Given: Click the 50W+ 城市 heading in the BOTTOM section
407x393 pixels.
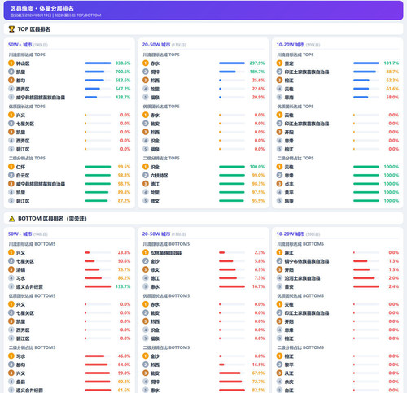Looking at the screenshot, I should 20,234.
